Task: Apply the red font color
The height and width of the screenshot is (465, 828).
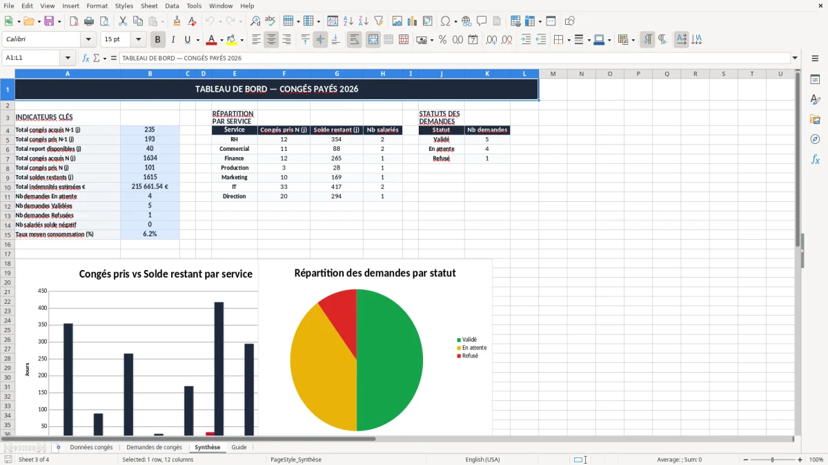Action: 212,40
